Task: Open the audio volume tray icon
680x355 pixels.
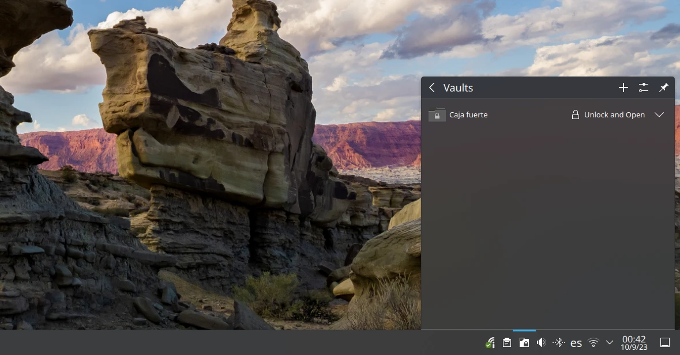Action: pos(541,343)
